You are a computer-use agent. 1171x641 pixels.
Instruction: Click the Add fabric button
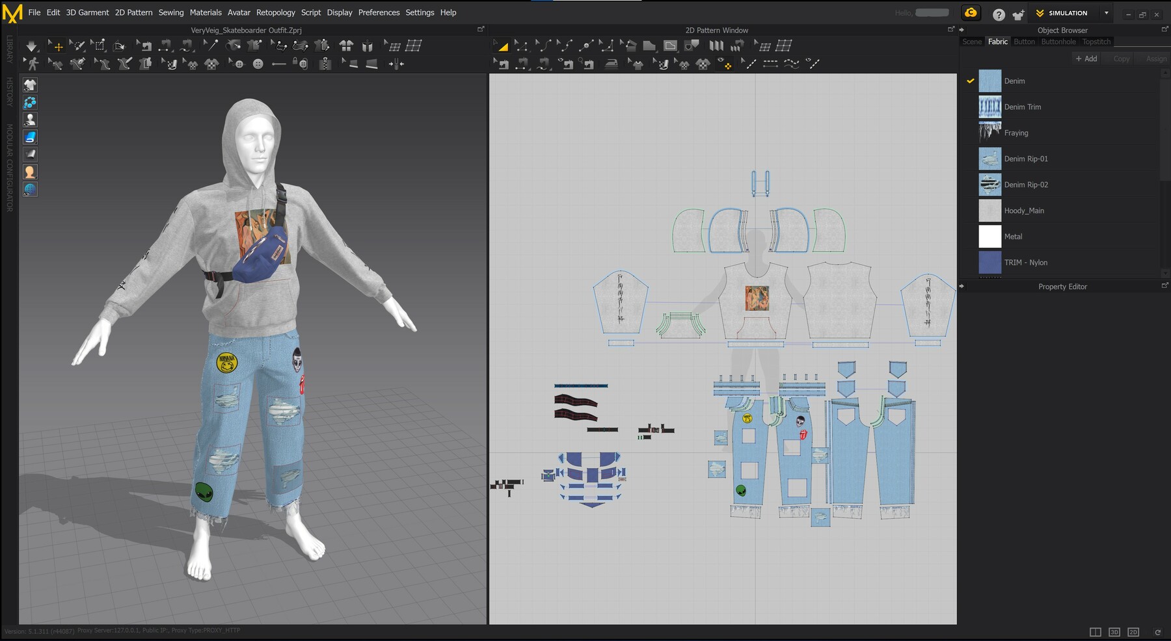pyautogui.click(x=1086, y=59)
